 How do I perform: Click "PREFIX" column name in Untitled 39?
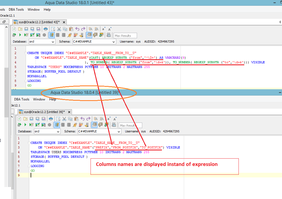point(102,147)
